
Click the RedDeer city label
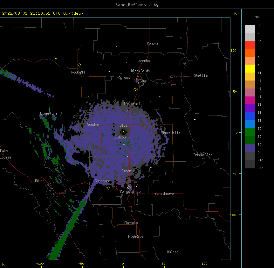coord(140,81)
